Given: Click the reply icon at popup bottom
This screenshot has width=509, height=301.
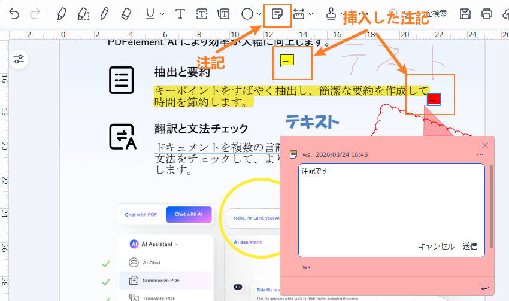Looking at the screenshot, I should (x=484, y=286).
